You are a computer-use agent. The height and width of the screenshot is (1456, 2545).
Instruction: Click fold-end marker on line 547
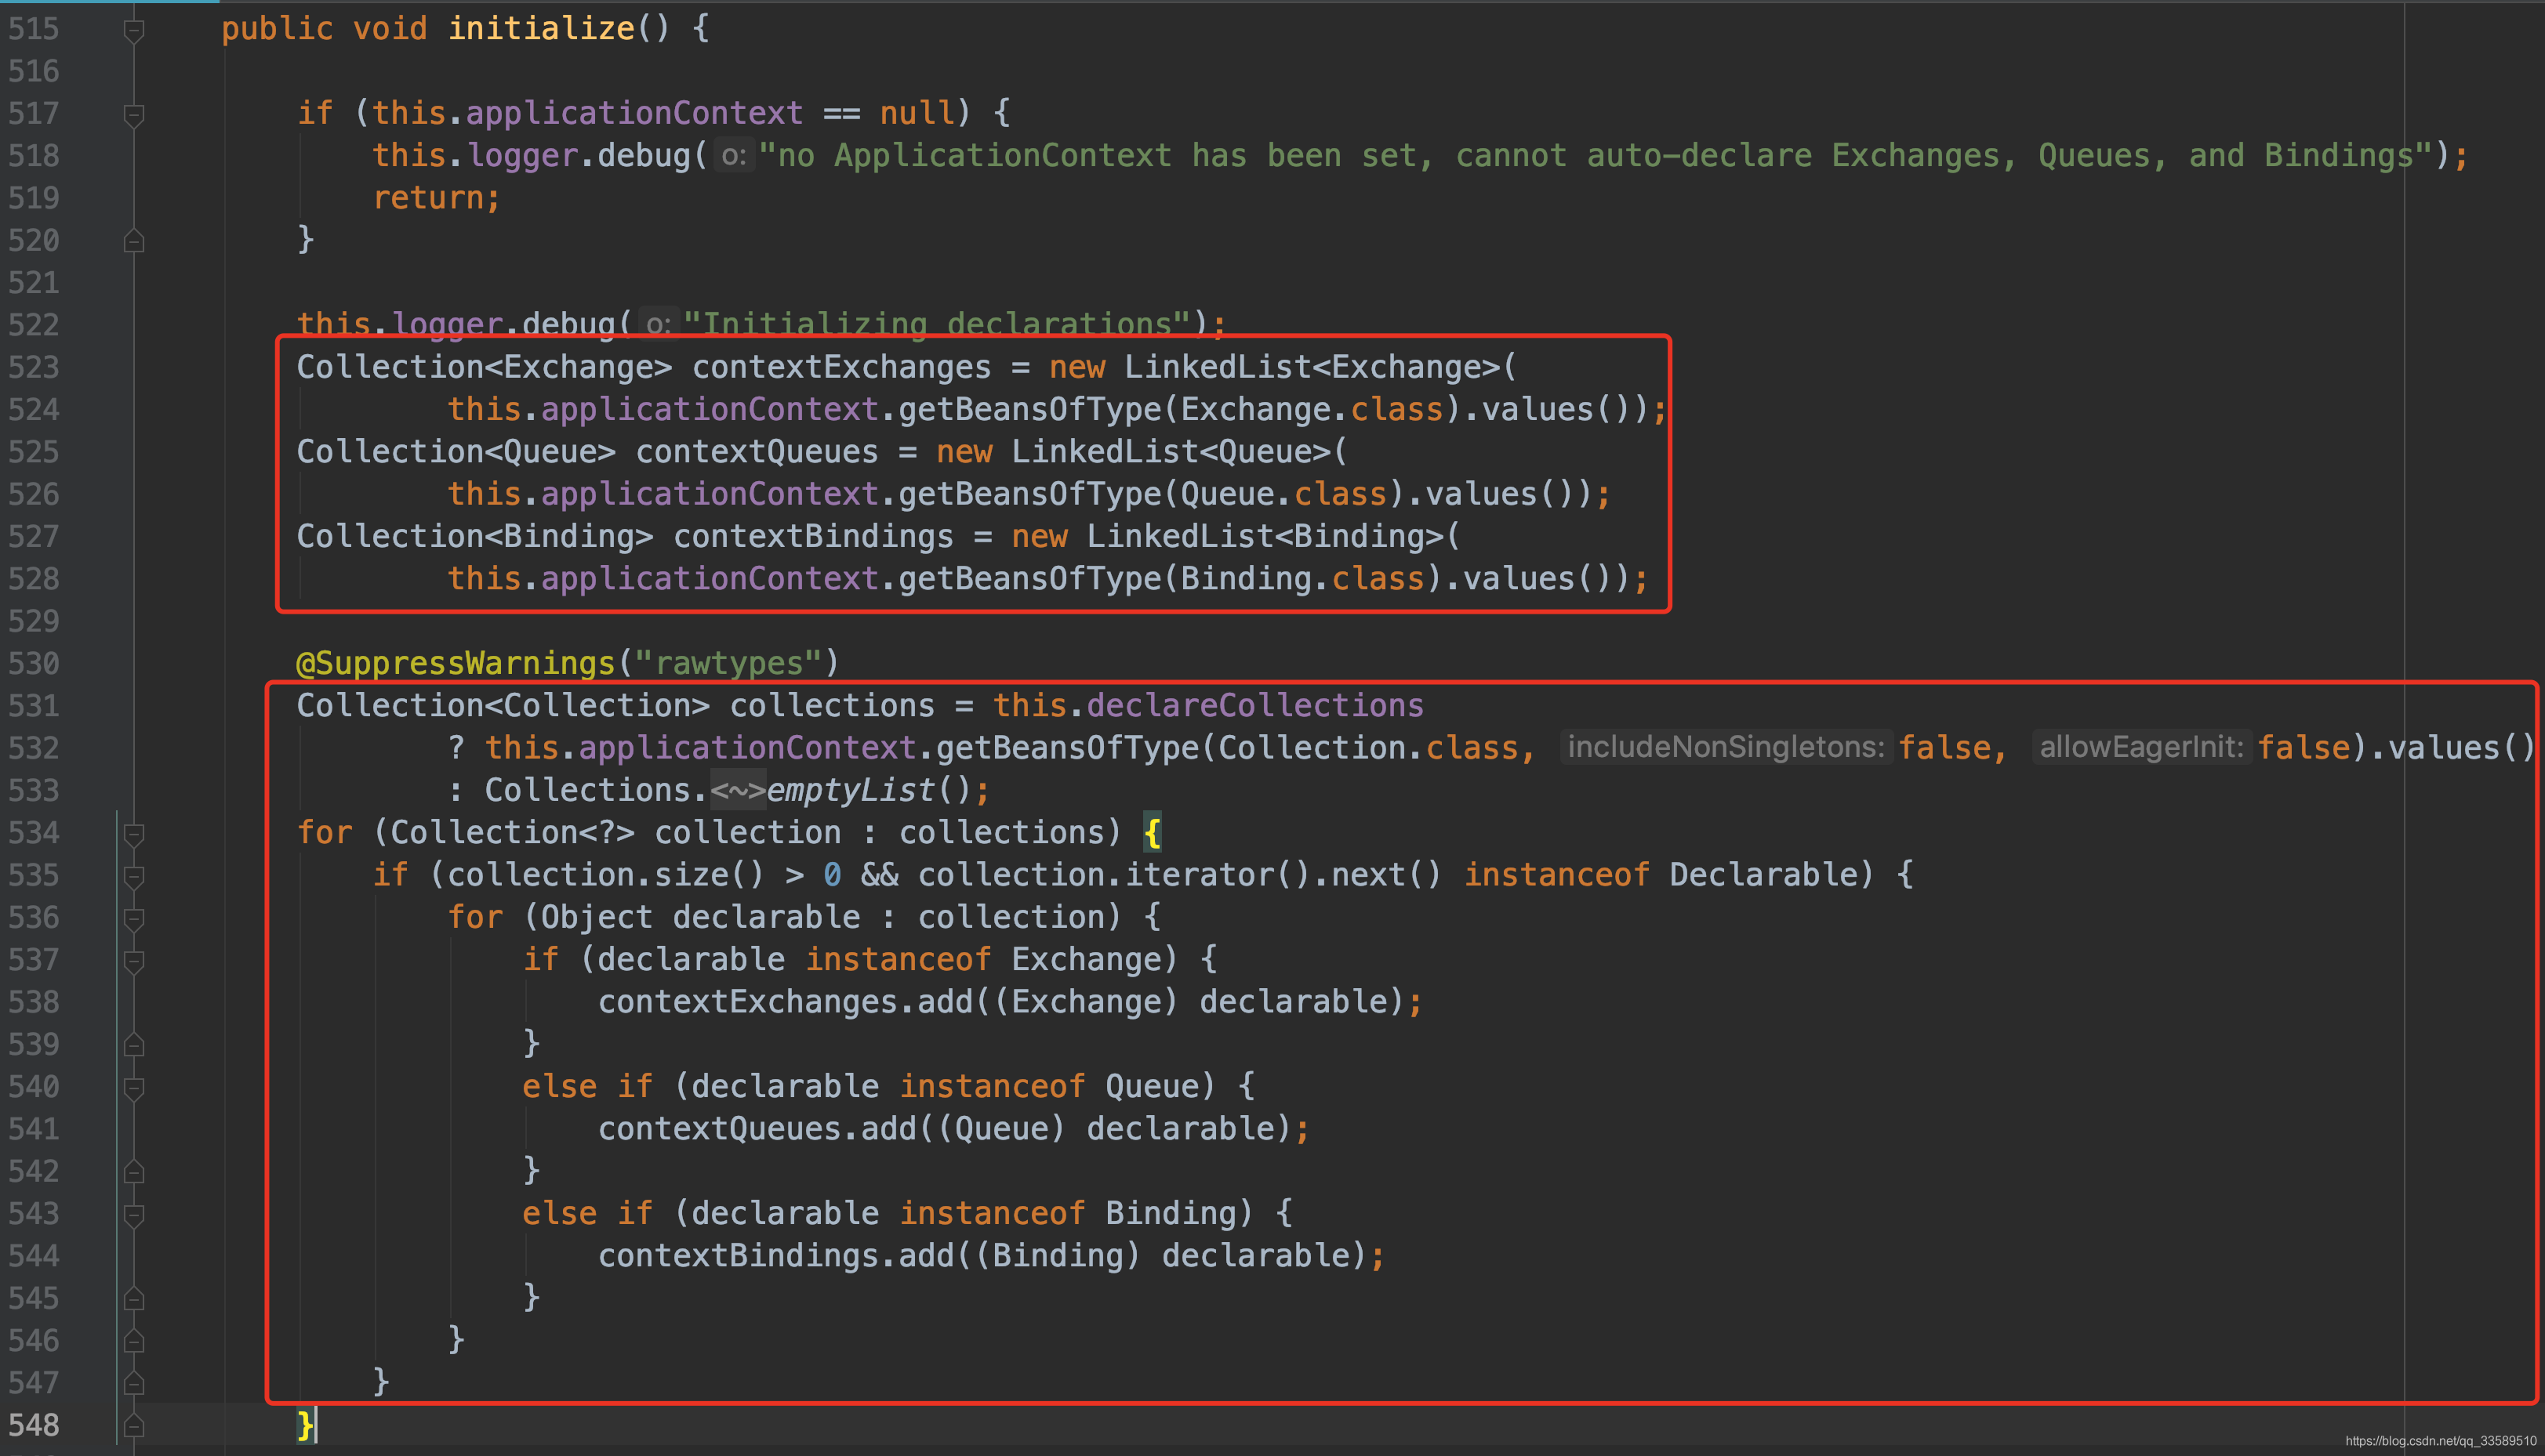134,1384
